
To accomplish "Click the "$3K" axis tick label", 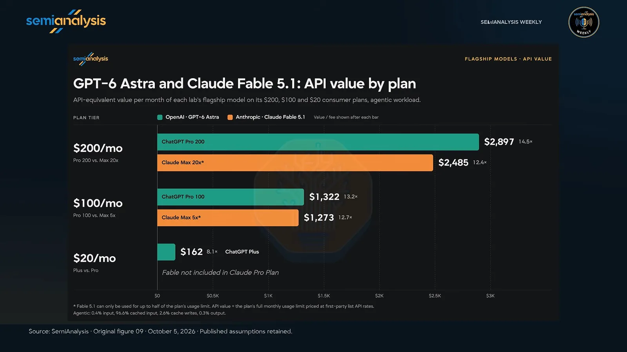I will (490, 296).
